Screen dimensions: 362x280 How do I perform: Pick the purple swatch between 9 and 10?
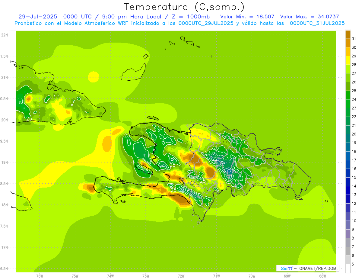pyautogui.click(x=348, y=225)
